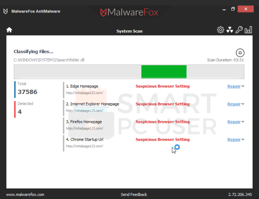
Task: Click the Firefox entry's initialpage123.com URL
Action: click(x=85, y=128)
